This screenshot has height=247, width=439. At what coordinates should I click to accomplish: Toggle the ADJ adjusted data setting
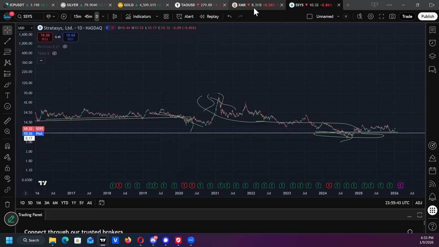pyautogui.click(x=419, y=203)
